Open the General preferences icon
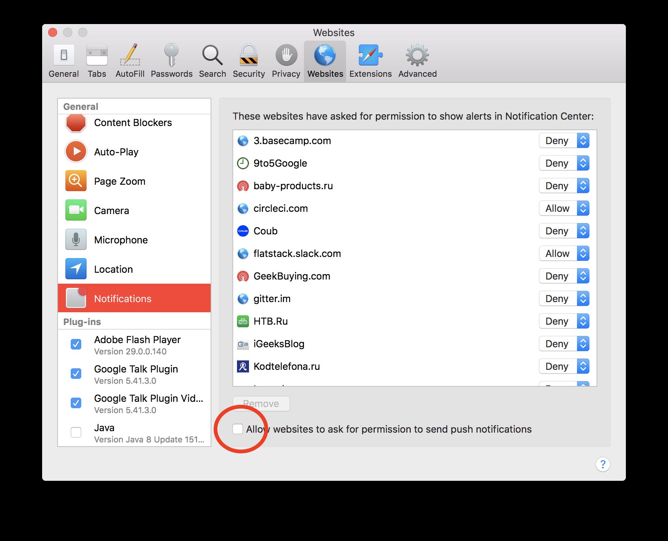Viewport: 668px width, 541px height. (x=64, y=55)
